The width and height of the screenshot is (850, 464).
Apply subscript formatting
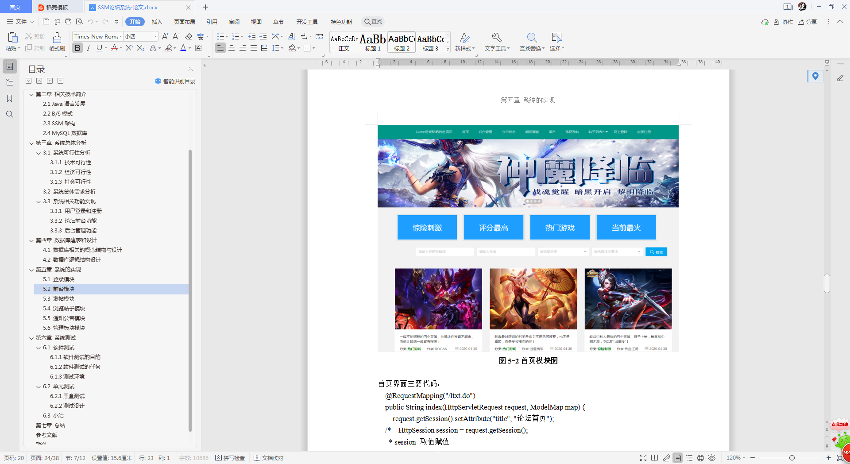pos(141,48)
